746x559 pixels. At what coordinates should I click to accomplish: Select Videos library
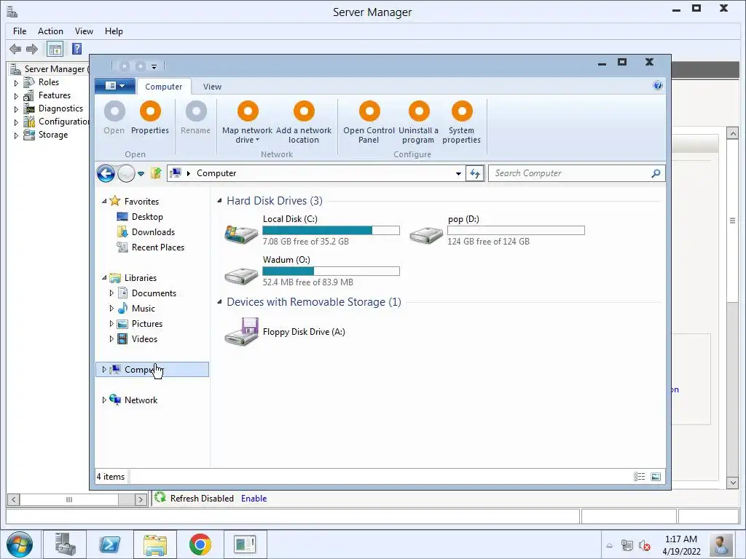pyautogui.click(x=144, y=339)
